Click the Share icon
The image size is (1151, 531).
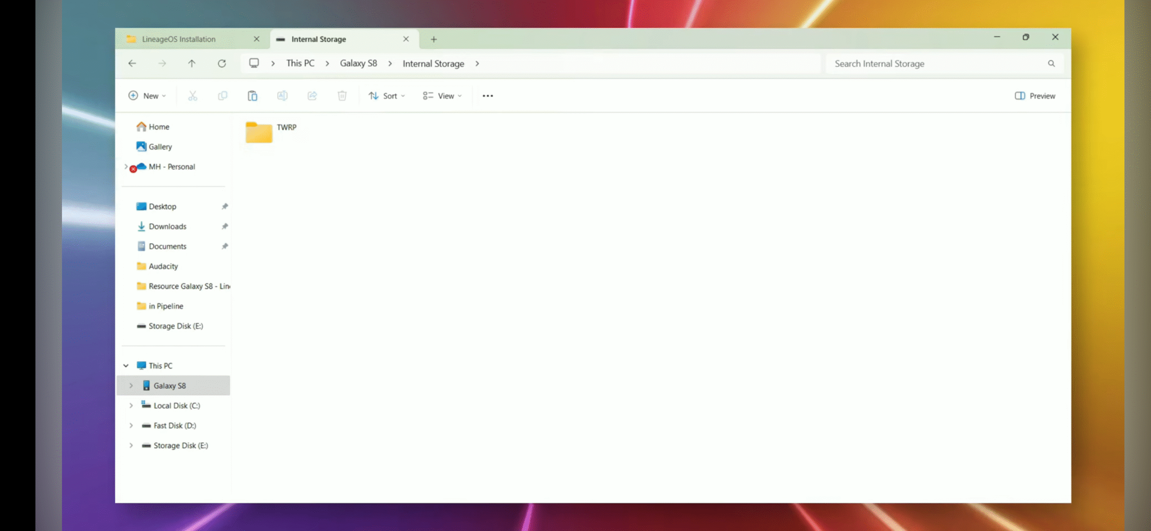tap(312, 96)
